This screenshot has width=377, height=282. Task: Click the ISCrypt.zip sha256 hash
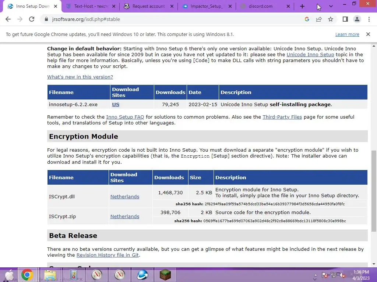(x=275, y=221)
